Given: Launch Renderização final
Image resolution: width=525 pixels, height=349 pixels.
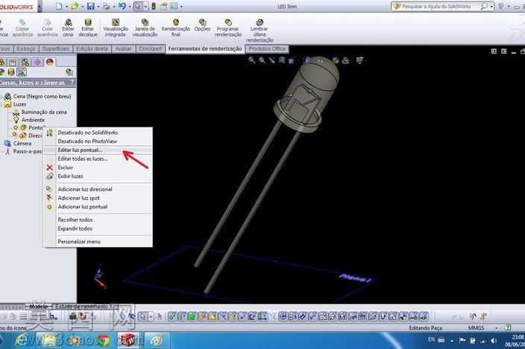Looking at the screenshot, I should [176, 28].
